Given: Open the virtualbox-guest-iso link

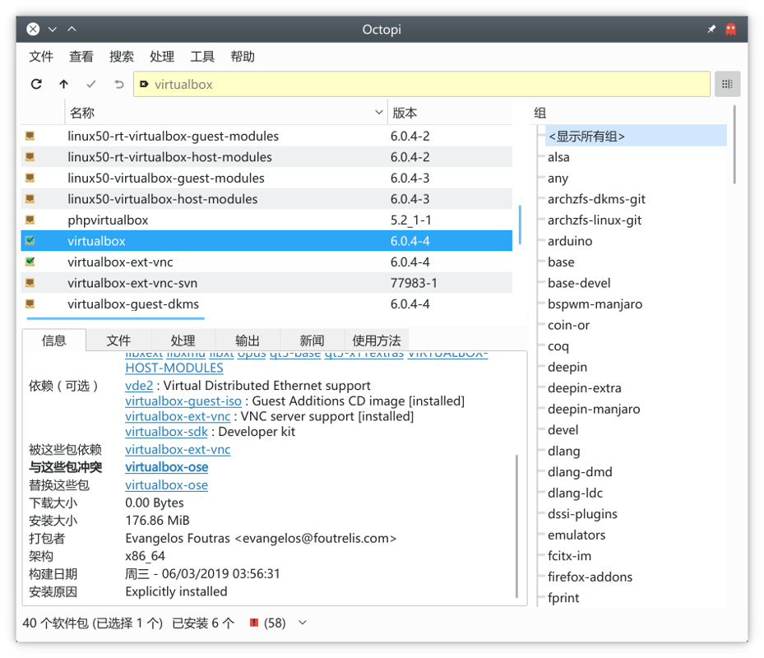Looking at the screenshot, I should pos(183,401).
